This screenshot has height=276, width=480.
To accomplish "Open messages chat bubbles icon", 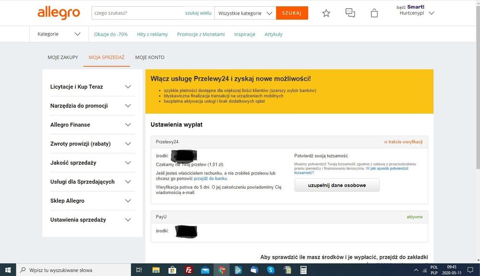I will (x=350, y=13).
